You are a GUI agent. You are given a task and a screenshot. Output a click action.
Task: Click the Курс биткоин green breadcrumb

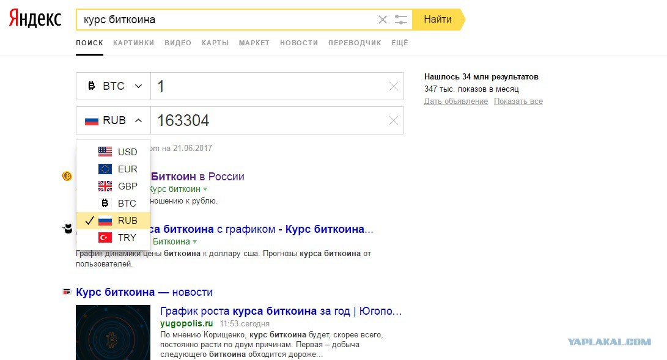pyautogui.click(x=175, y=189)
